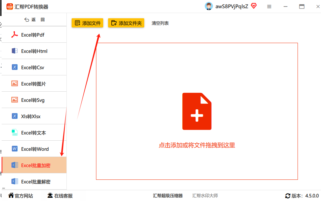Click the Excel批量加密 spreadsheet icon

click(x=15, y=165)
